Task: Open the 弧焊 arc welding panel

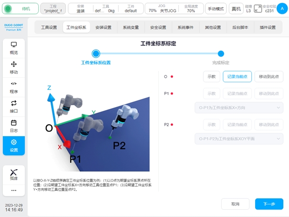Action: click(x=13, y=174)
